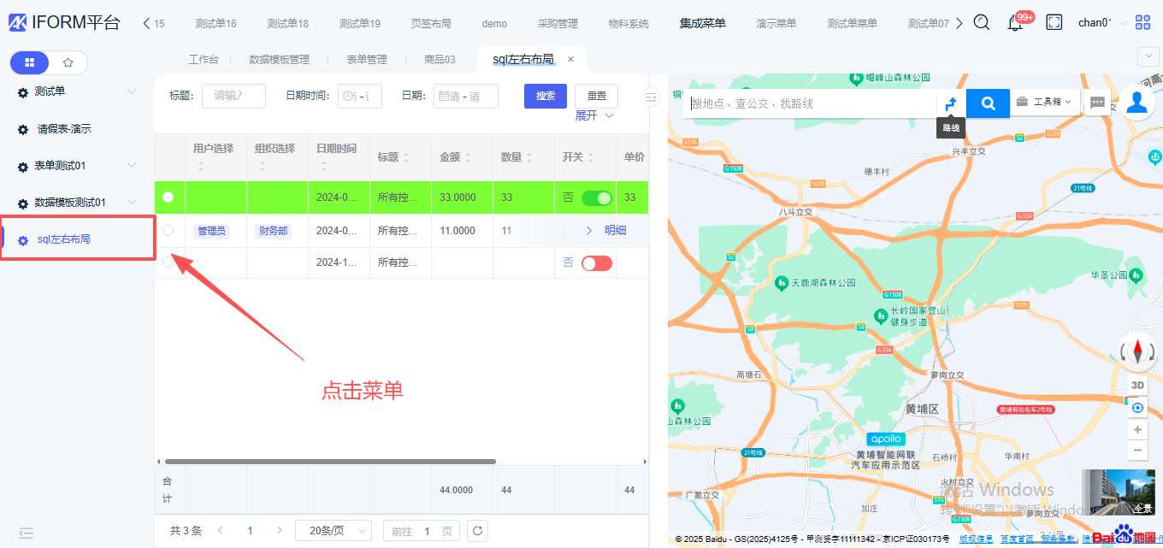Click the blue map search button
The image size is (1163, 548).
(988, 103)
